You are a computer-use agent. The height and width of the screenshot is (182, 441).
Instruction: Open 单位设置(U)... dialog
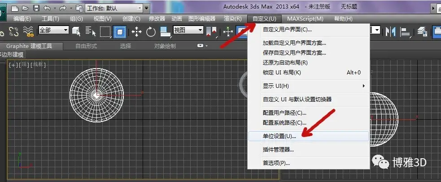pyautogui.click(x=308, y=136)
